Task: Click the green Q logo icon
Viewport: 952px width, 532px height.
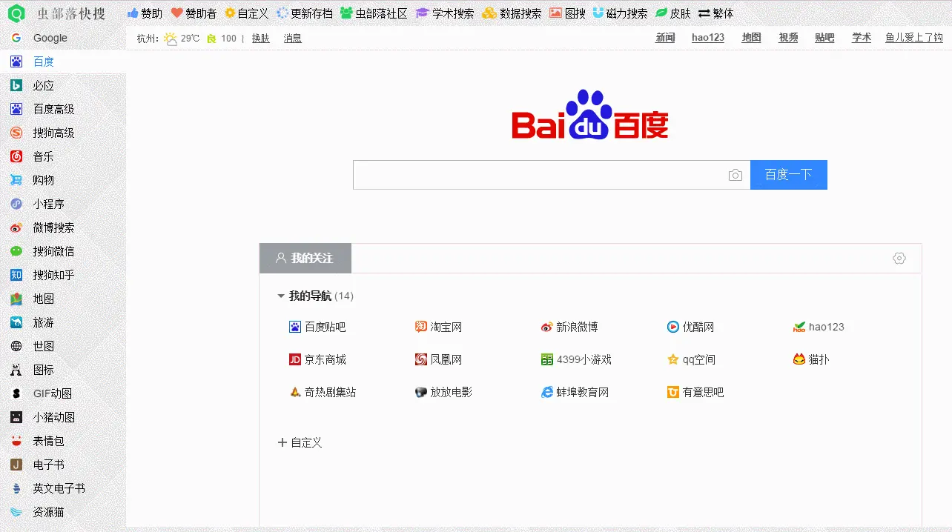Action: (x=16, y=13)
